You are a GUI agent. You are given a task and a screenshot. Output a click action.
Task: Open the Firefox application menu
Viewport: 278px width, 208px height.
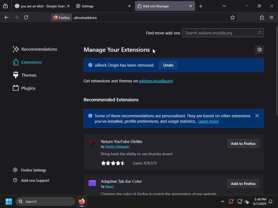point(271,17)
